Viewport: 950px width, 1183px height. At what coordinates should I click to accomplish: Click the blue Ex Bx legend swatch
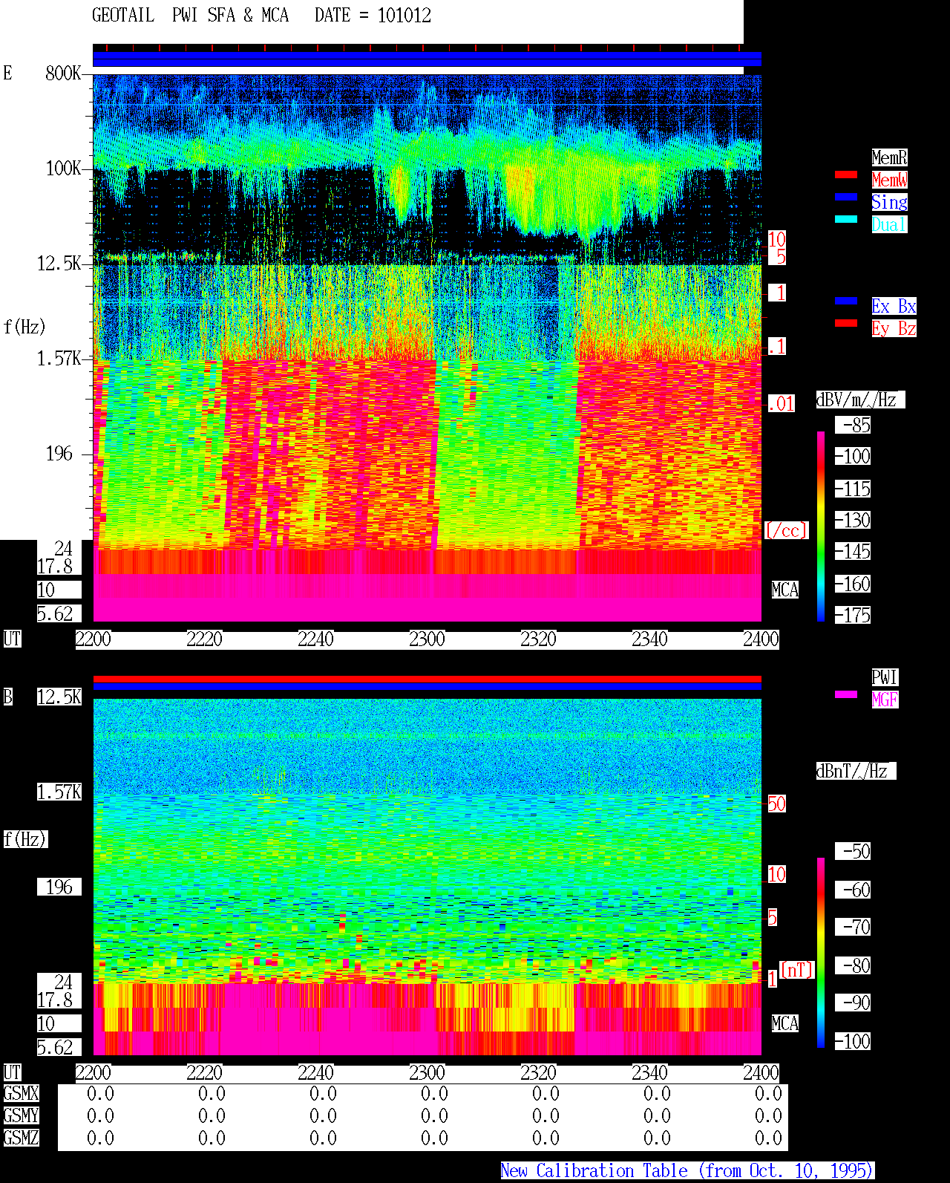[x=846, y=301]
